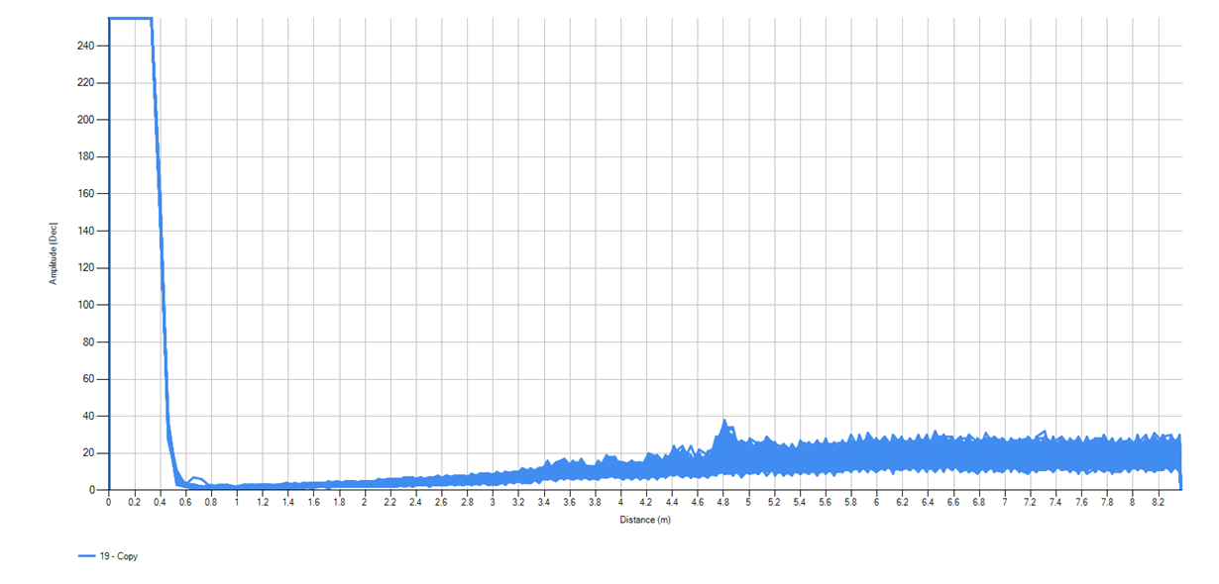The width and height of the screenshot is (1219, 584).
Task: Click the 3.4 tick label on the distance axis
Action: 544,503
